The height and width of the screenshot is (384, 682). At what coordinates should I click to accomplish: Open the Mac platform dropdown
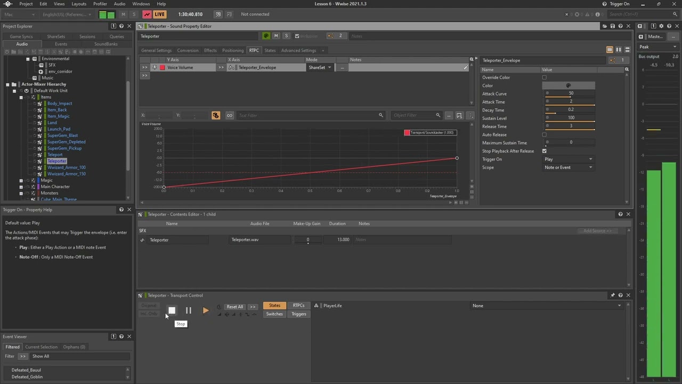19,14
